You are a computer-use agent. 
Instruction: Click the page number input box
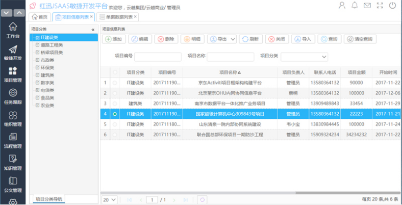(x=153, y=200)
